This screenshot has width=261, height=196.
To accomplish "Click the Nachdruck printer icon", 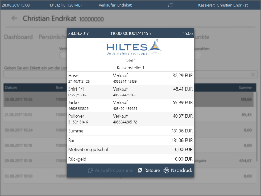I will click(166, 170).
